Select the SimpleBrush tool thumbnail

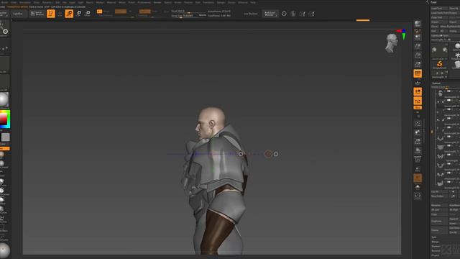pos(439,65)
